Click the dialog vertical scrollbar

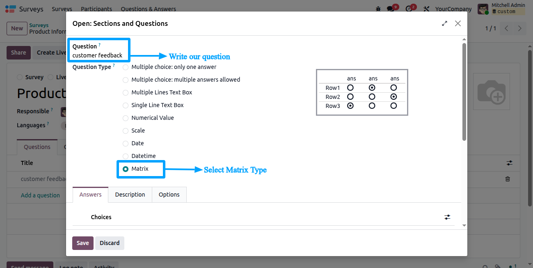(464, 92)
